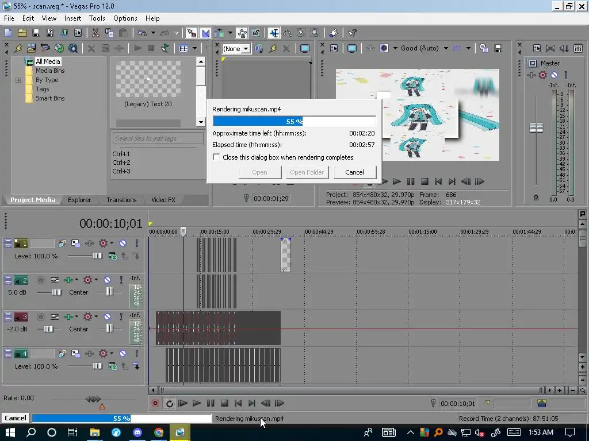This screenshot has width=589, height=441.
Task: Open the Options menu
Action: (x=125, y=18)
